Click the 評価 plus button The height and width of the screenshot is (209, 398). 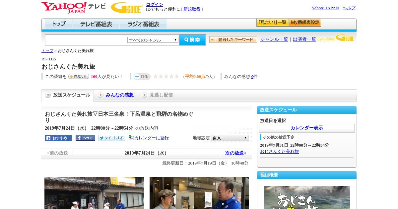tap(142, 77)
